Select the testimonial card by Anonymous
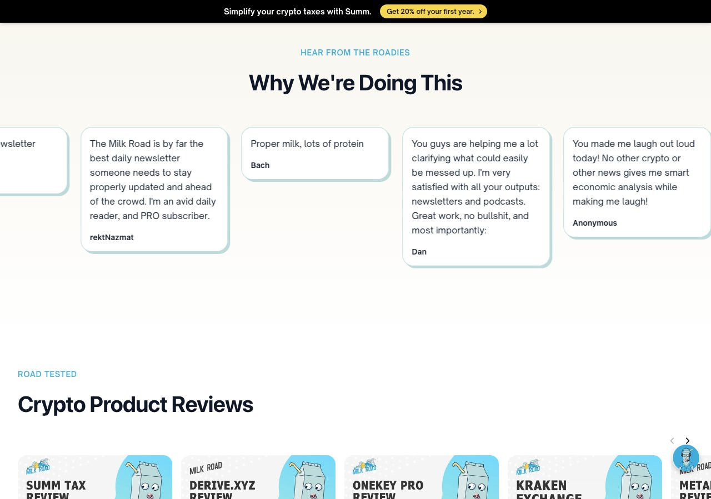Image resolution: width=711 pixels, height=499 pixels. [637, 183]
